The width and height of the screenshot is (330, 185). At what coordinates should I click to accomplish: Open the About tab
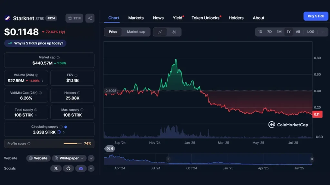pyautogui.click(x=258, y=18)
